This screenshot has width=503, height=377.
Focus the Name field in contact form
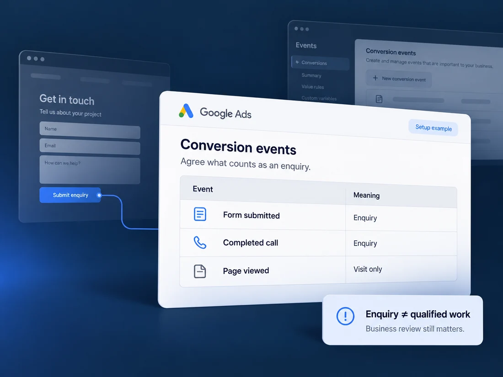point(90,130)
